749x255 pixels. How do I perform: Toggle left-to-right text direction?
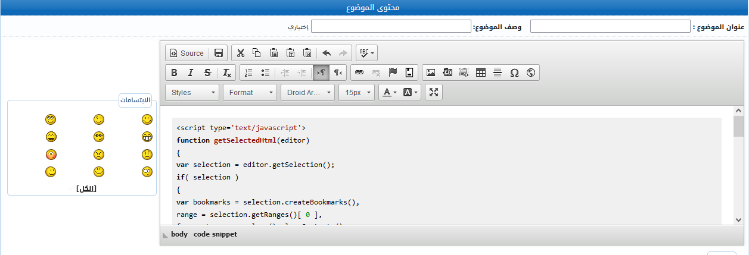[x=321, y=73]
